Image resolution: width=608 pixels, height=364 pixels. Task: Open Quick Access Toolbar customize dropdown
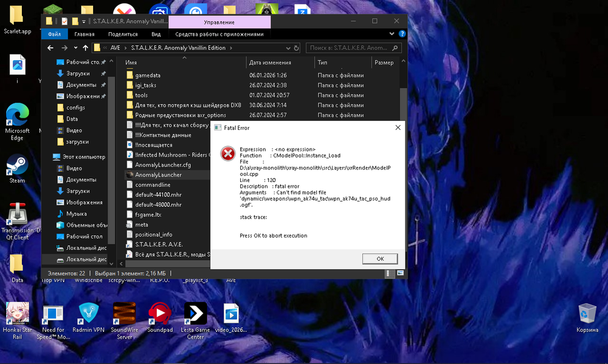(84, 21)
